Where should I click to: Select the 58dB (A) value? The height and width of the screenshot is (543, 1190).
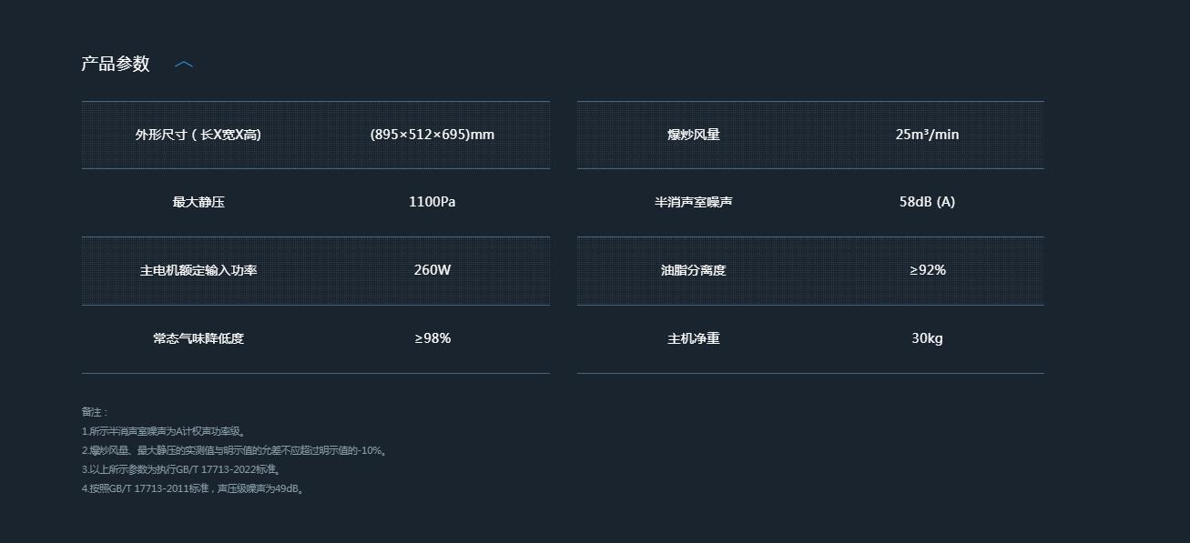coord(927,202)
